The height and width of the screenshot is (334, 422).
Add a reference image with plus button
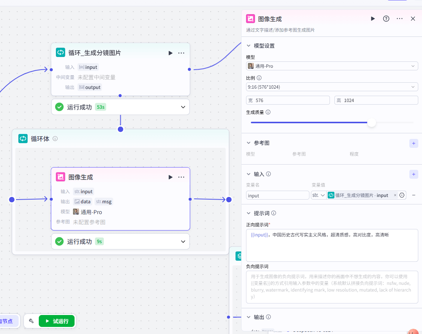coord(413,143)
